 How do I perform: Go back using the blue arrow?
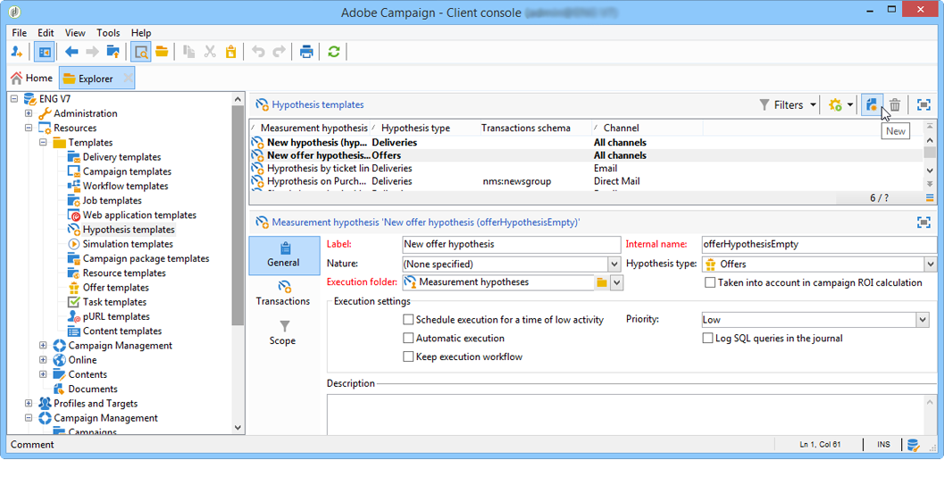click(71, 52)
